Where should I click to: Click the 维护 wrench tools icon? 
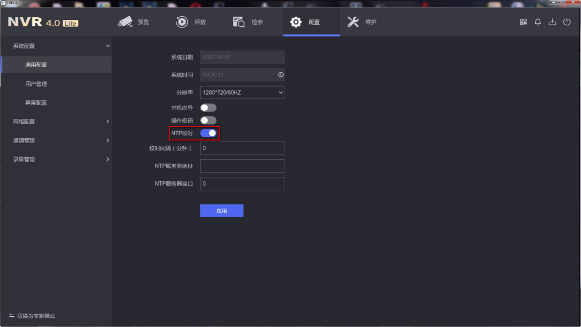tap(353, 22)
